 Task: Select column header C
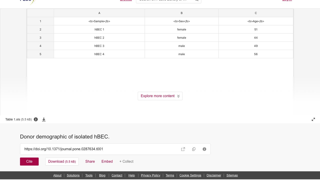(x=256, y=13)
